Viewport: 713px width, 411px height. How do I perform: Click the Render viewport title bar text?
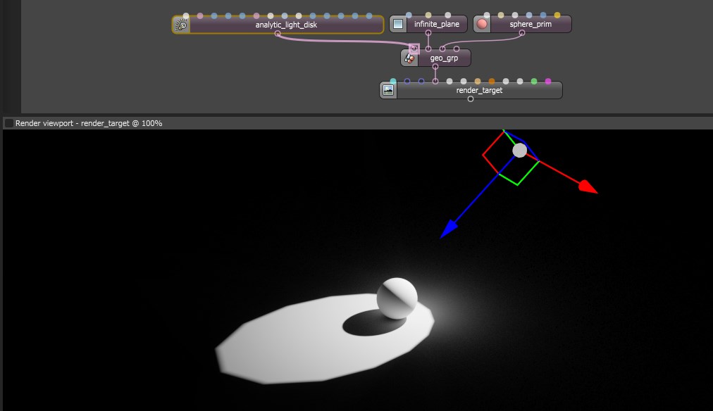click(89, 123)
